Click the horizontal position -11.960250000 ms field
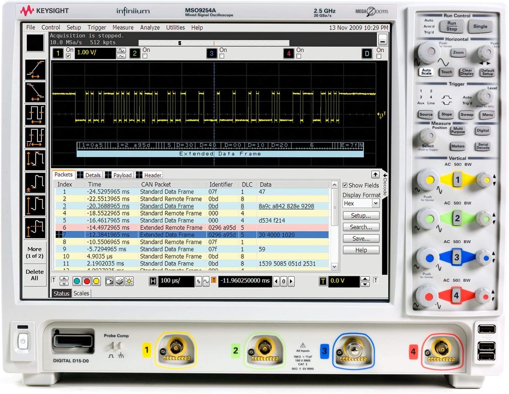This screenshot has height=394, width=509. [245, 281]
